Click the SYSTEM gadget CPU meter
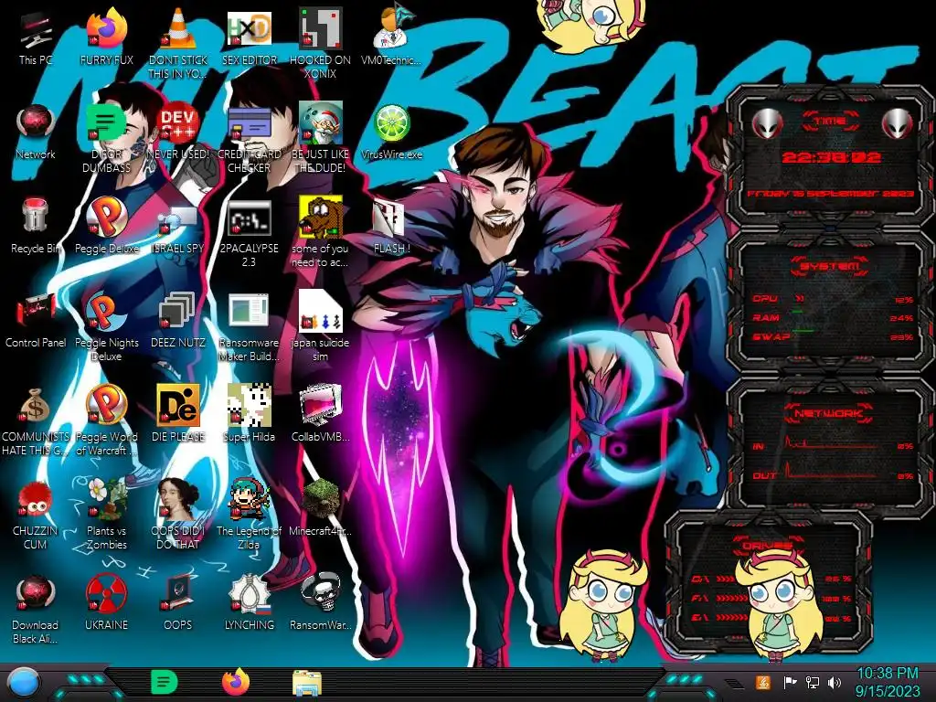The image size is (936, 702). tap(832, 299)
